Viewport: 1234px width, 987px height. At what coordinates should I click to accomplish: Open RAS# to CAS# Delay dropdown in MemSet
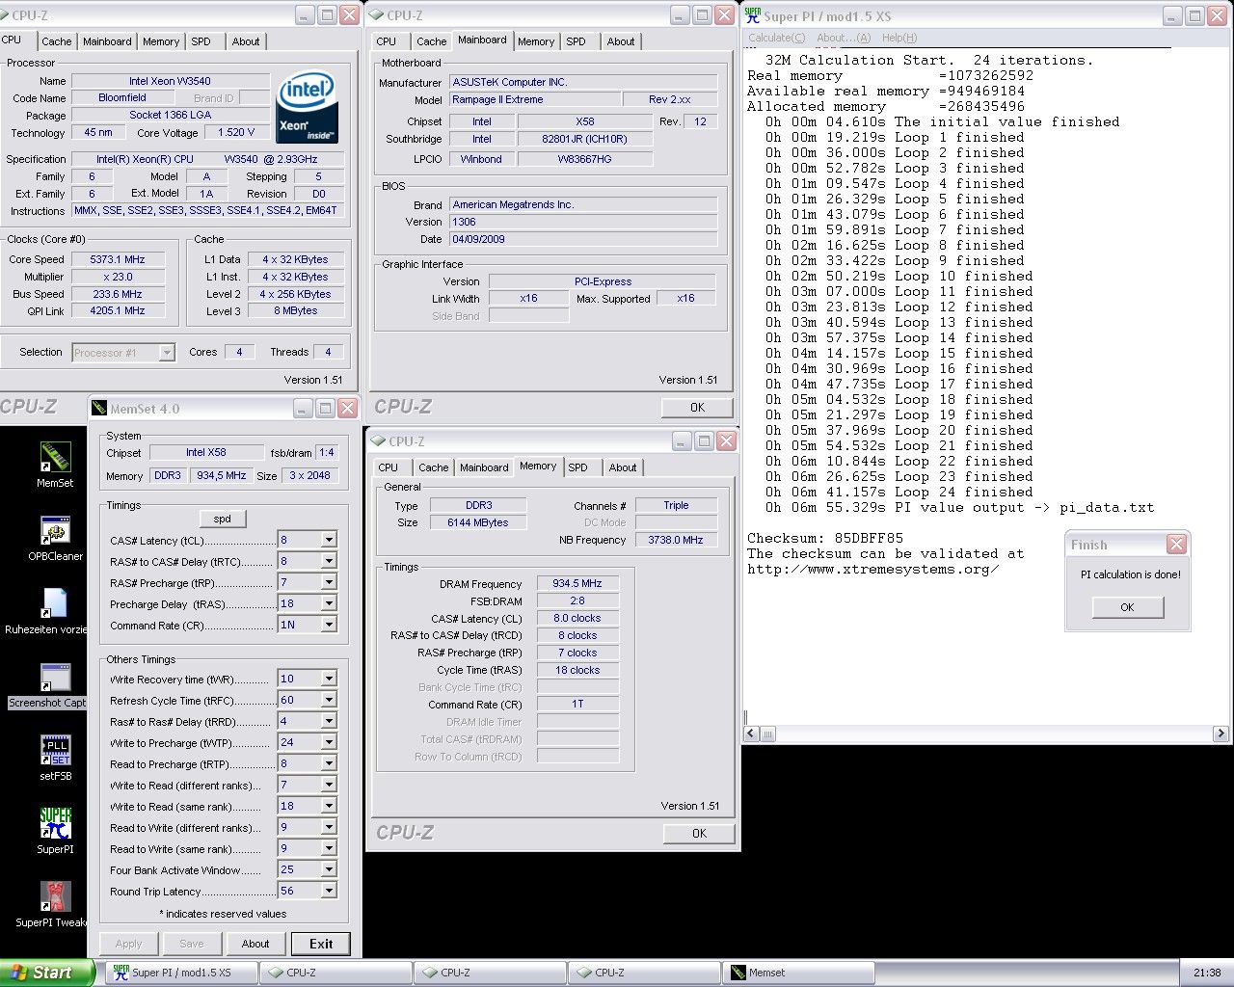[329, 561]
